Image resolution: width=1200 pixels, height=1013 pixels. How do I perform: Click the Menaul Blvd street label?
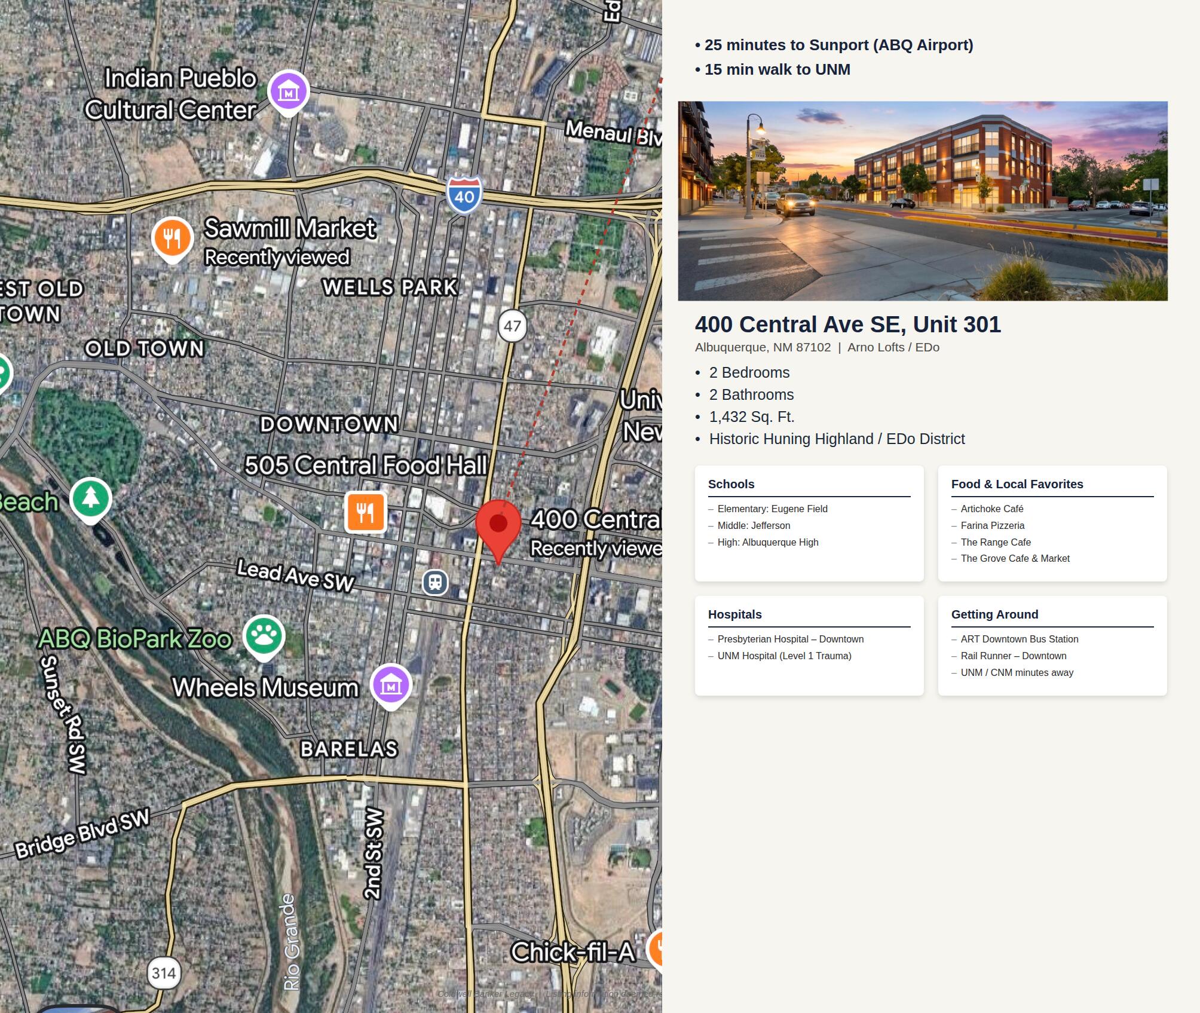click(614, 133)
